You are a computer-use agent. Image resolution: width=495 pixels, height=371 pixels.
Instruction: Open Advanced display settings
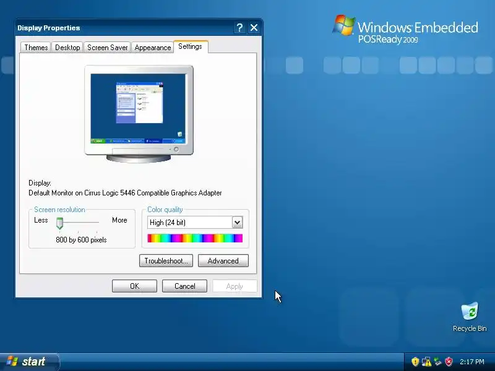(223, 261)
